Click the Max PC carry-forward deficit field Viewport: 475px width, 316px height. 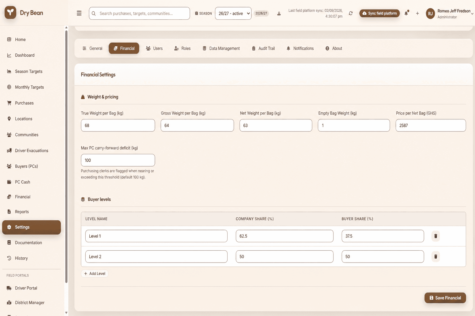(x=118, y=160)
